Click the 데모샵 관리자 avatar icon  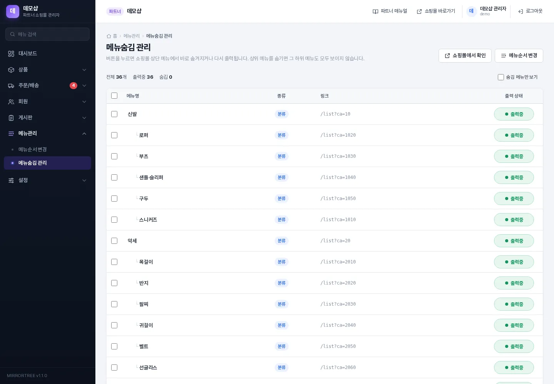[x=471, y=11]
